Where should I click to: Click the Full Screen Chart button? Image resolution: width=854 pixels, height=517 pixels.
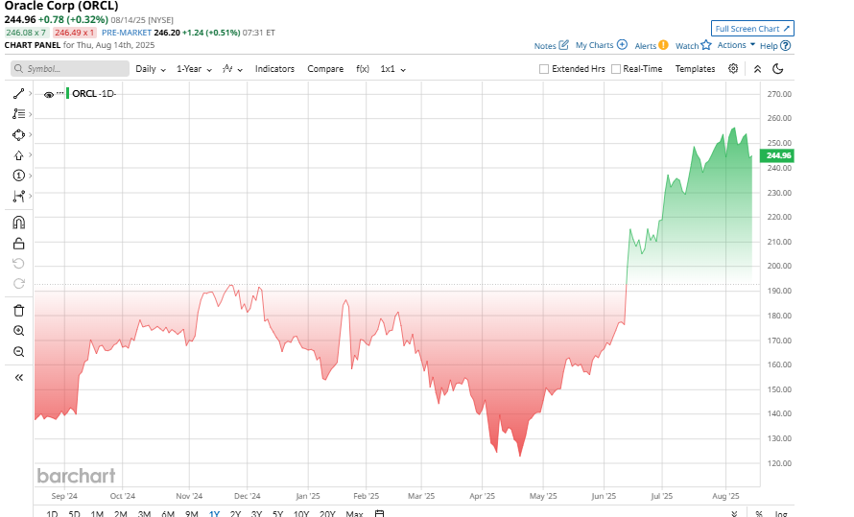[752, 29]
